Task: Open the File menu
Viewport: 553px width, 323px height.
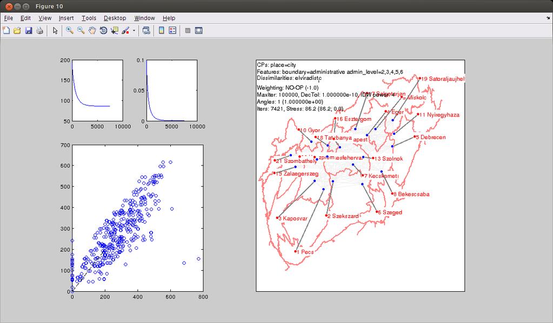Action: 9,18
